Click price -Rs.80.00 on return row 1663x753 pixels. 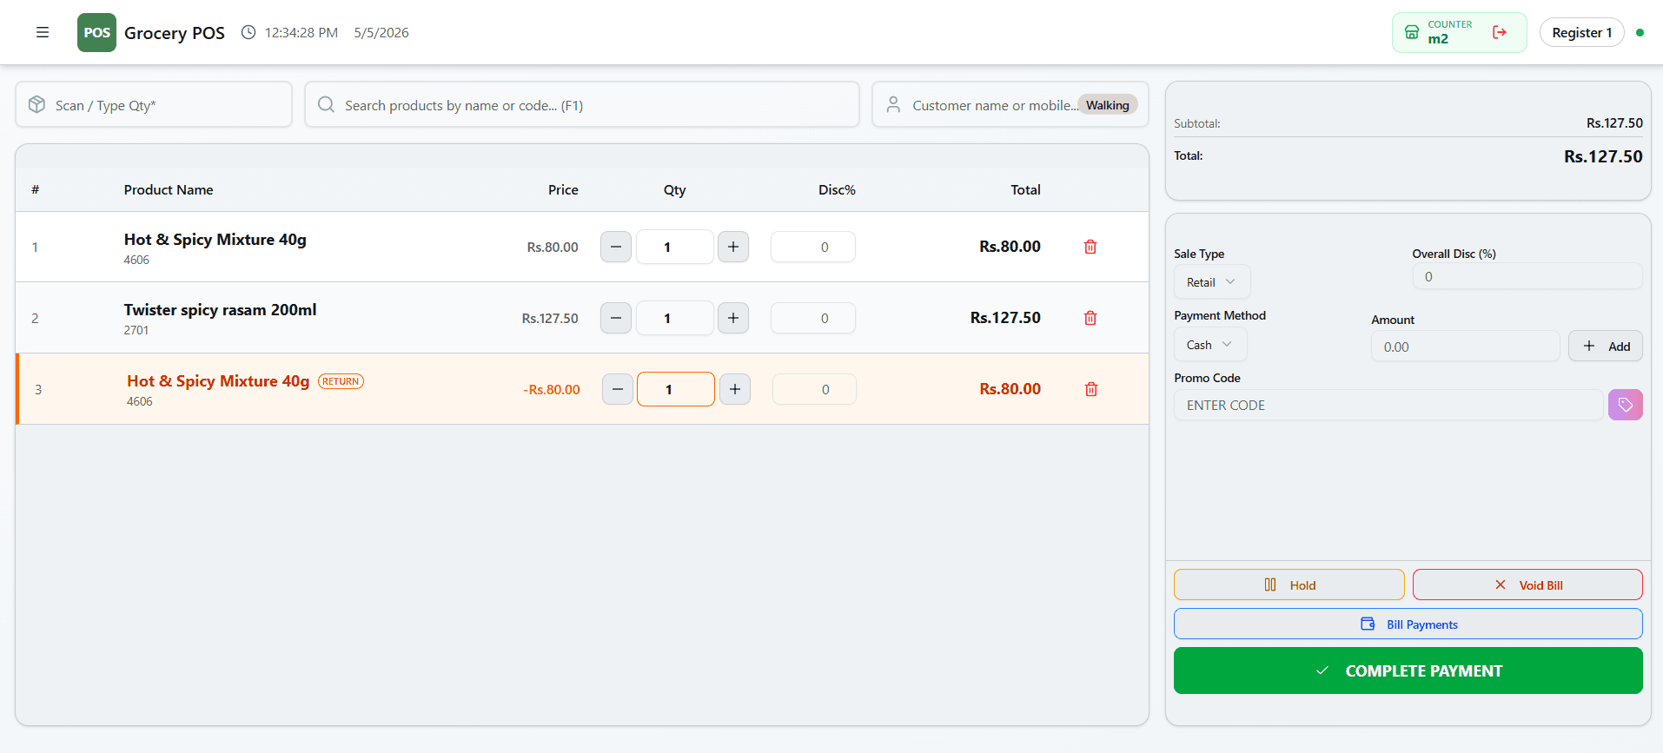pos(552,389)
